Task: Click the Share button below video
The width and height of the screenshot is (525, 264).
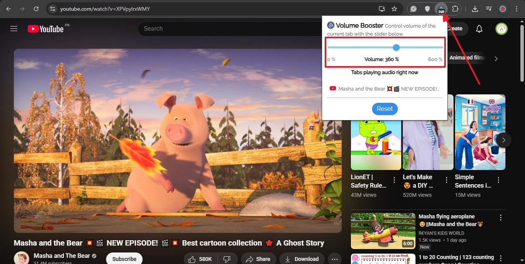Action: [x=258, y=259]
